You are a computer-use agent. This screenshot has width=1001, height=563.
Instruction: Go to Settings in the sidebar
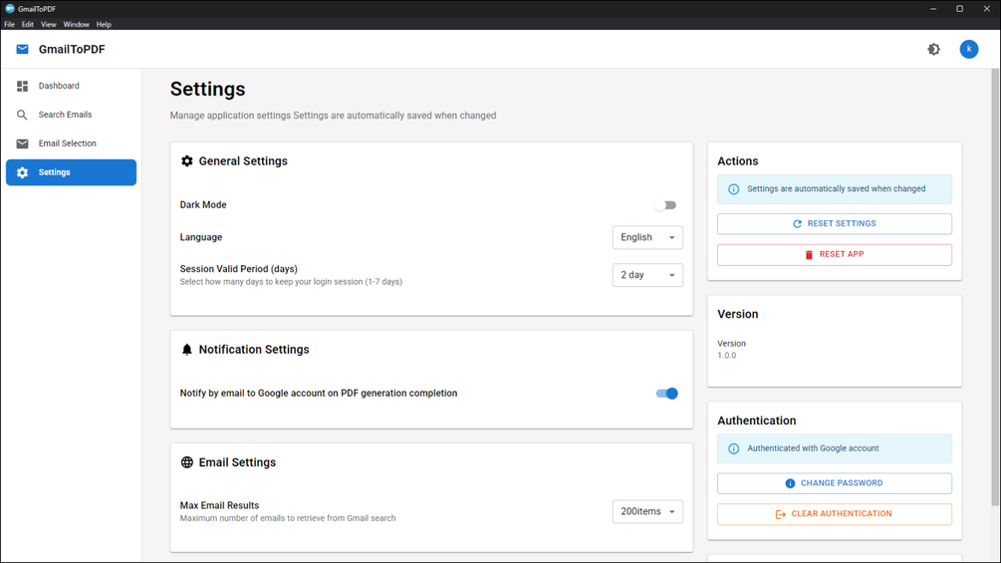tap(71, 172)
